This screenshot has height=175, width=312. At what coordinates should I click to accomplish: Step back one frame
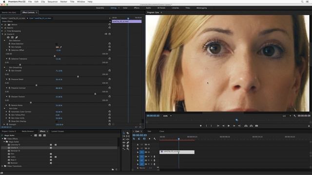tap(223, 126)
